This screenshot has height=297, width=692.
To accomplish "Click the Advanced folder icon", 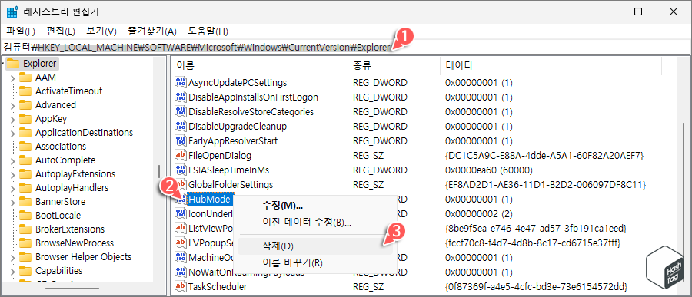I will click(x=25, y=105).
